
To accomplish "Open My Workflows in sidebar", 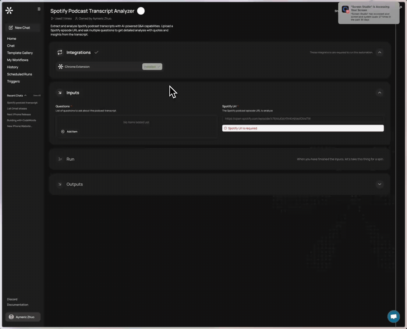I will click(x=18, y=60).
